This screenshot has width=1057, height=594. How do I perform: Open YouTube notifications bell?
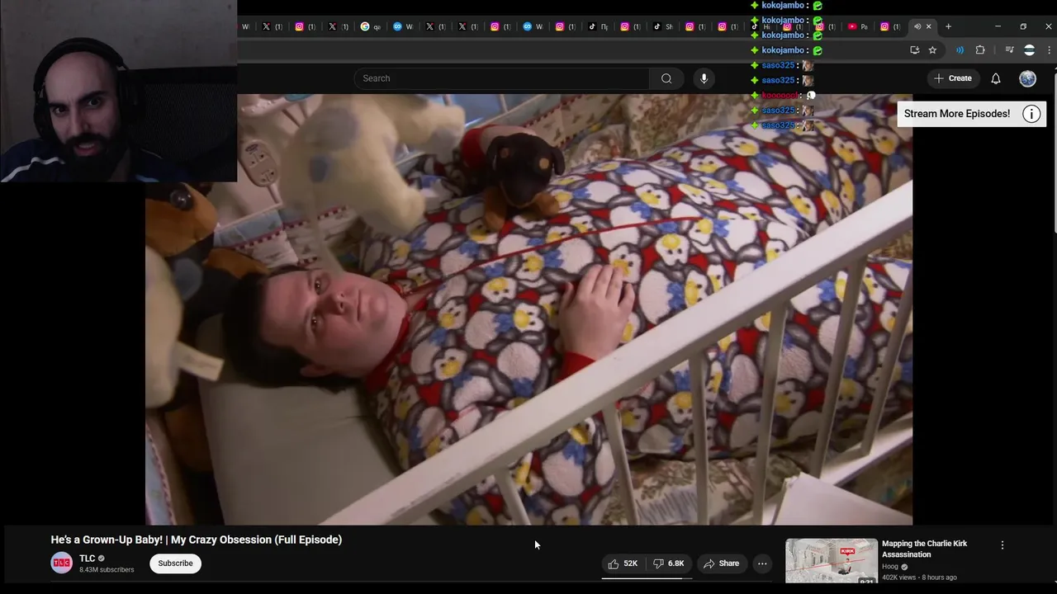(996, 78)
